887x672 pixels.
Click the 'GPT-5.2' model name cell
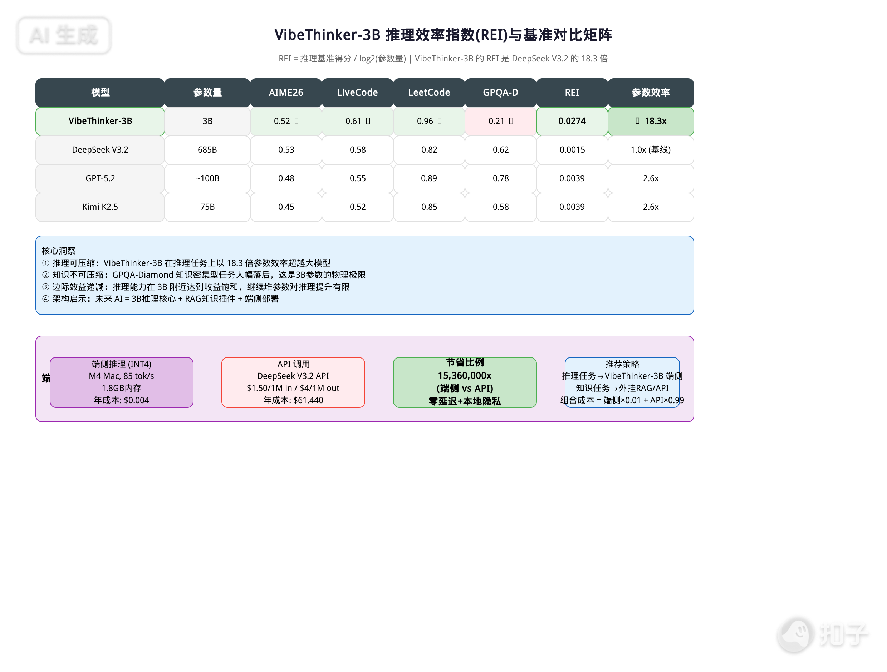(x=100, y=178)
